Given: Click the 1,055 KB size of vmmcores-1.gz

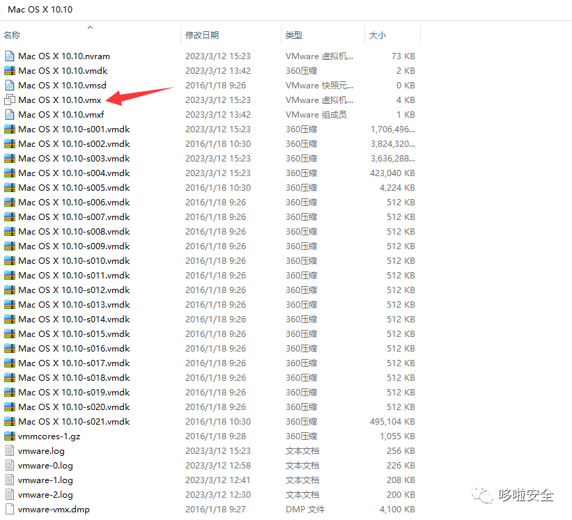Looking at the screenshot, I should [397, 436].
